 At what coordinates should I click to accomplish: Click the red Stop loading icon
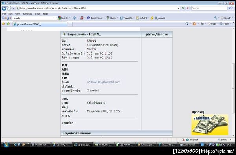pos(188,8)
